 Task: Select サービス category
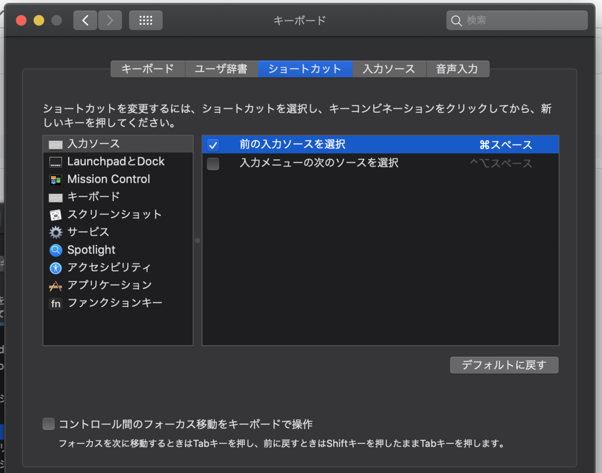tap(118, 232)
